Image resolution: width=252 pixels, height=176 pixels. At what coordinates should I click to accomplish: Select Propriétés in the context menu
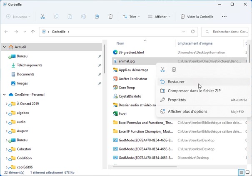click(177, 100)
